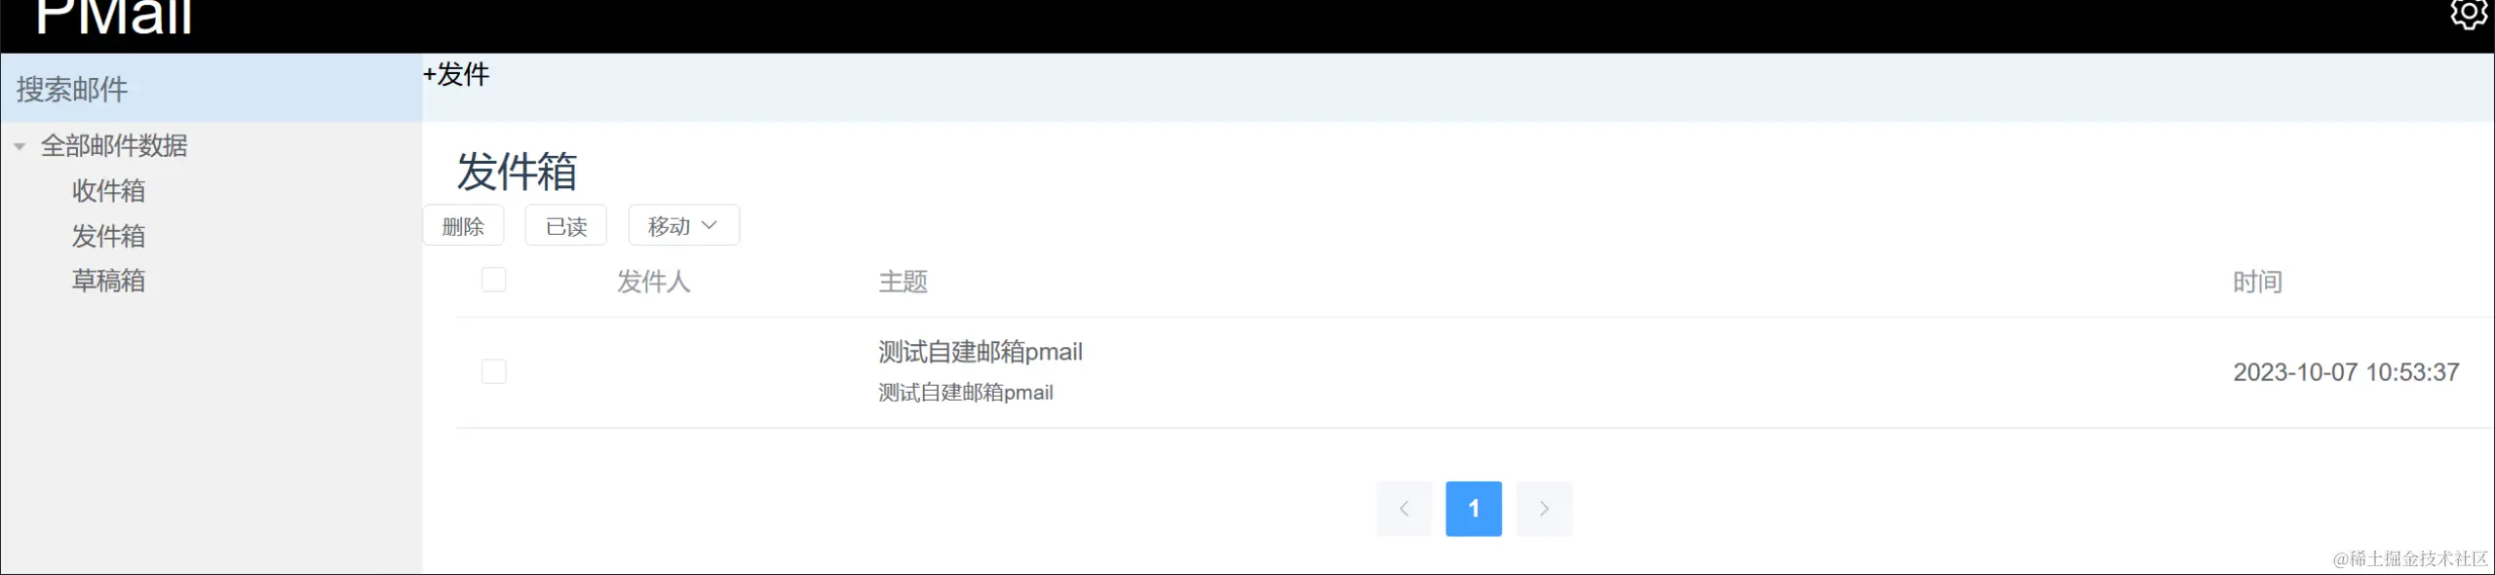2495x575 pixels.
Task: Select 发件箱 folder in sidebar
Action: [108, 236]
